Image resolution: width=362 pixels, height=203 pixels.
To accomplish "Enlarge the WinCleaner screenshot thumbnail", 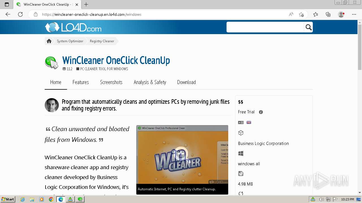I will (x=182, y=160).
